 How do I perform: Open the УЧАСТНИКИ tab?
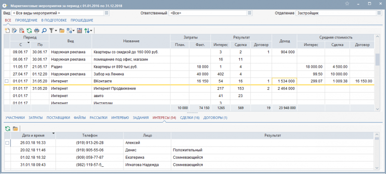[15, 118]
